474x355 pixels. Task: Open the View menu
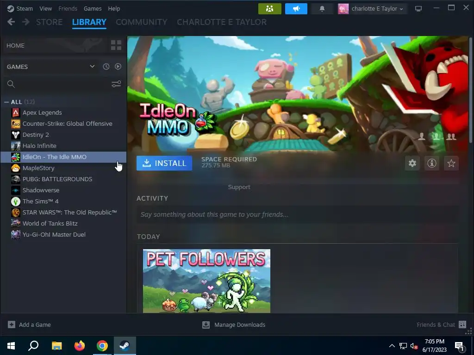click(x=45, y=9)
